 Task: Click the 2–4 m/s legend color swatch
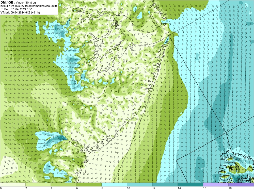pyautogui.click(x=38, y=185)
